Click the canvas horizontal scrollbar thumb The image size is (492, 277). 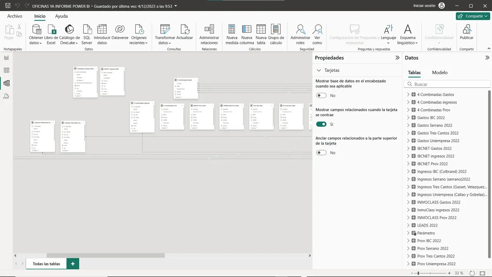(105, 255)
